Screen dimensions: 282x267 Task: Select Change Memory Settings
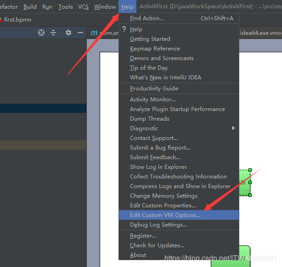click(164, 196)
